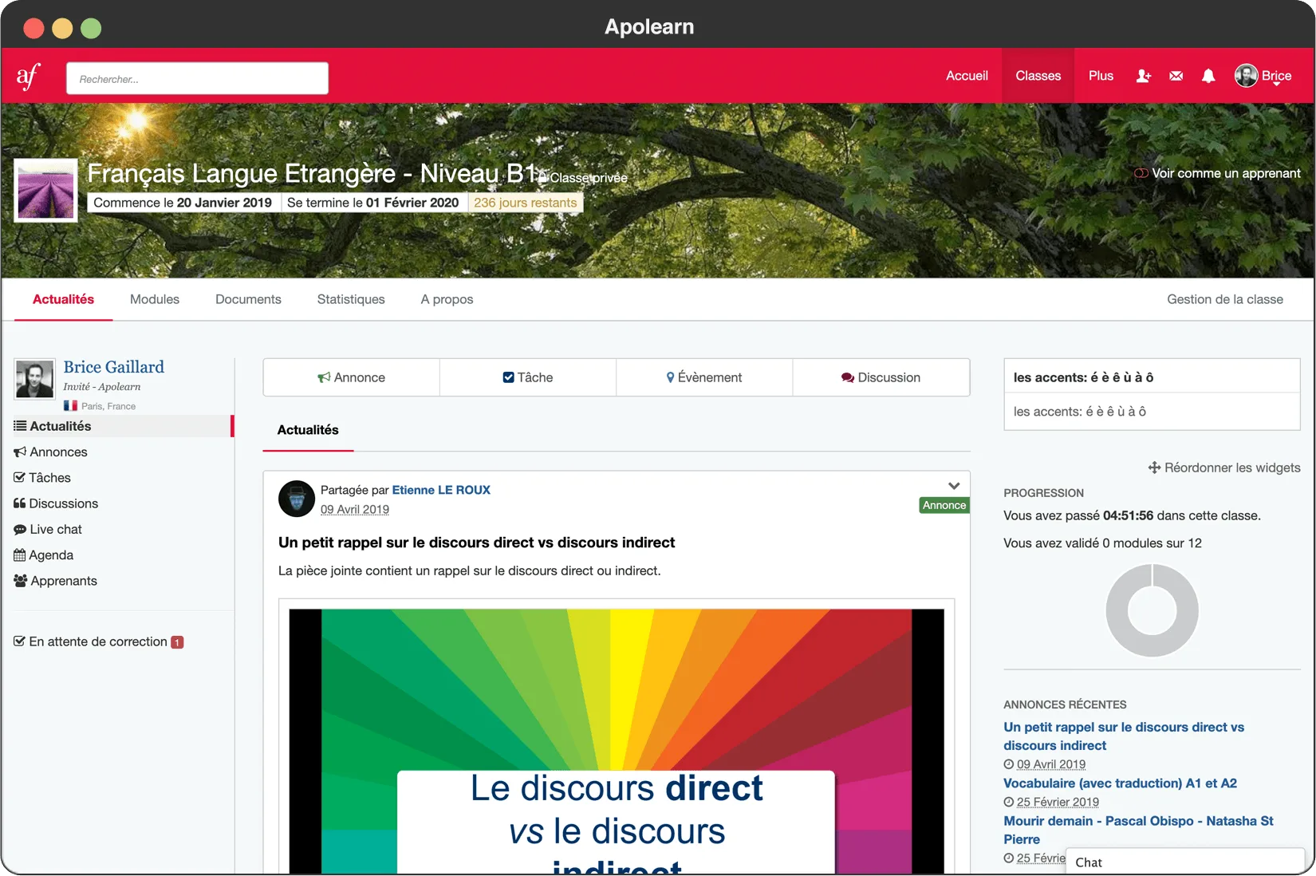Click the toggle icon beside Voir comme un apprenant
Image resolution: width=1316 pixels, height=876 pixels.
tap(1141, 173)
